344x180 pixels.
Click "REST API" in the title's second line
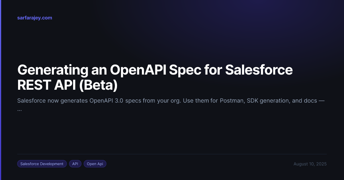(x=46, y=85)
